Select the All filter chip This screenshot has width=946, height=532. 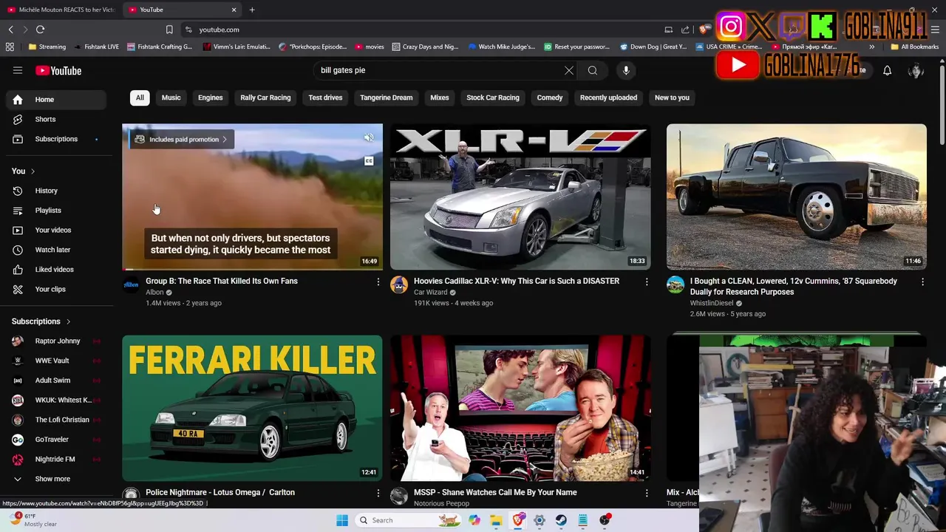click(x=140, y=98)
